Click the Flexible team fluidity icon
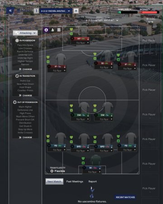The width and height of the screenshot is (163, 204). (x=52, y=171)
